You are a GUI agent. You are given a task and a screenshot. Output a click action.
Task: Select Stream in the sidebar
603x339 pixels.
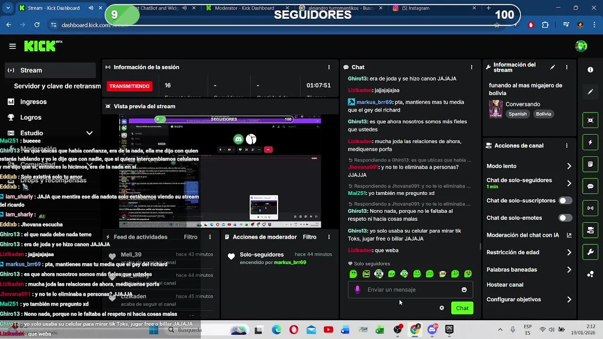(x=51, y=70)
